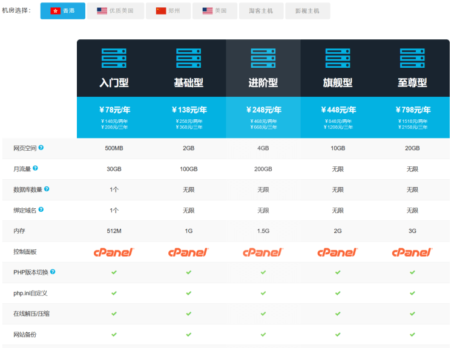Click the server icon above 入门型
The height and width of the screenshot is (348, 454).
click(114, 58)
